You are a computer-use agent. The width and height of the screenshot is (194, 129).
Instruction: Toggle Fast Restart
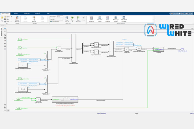click(55, 22)
